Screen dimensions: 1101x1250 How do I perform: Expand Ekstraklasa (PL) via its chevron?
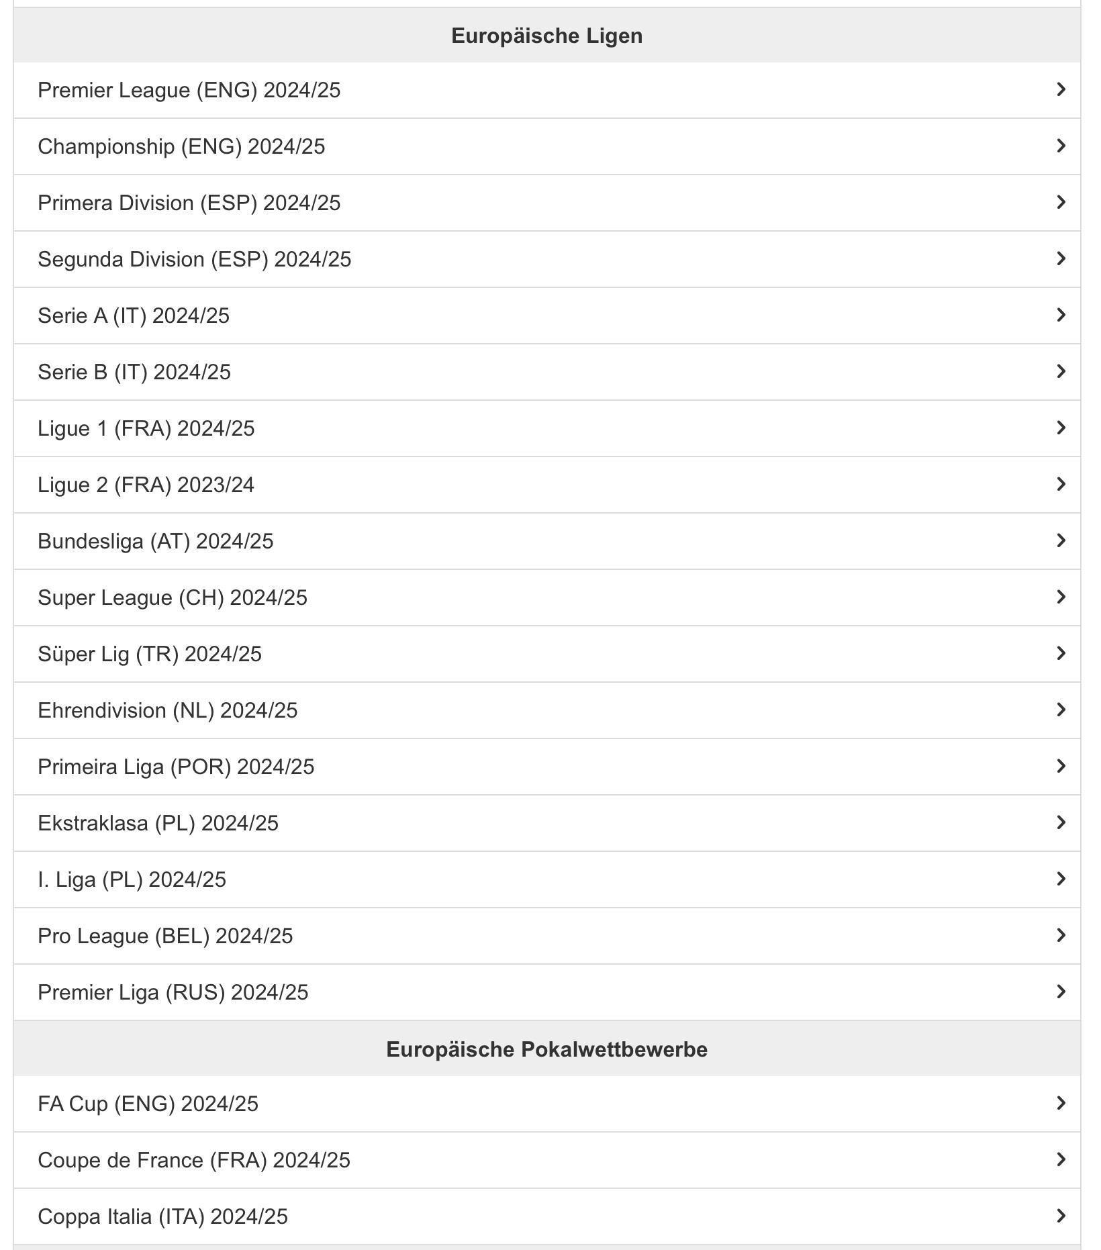pyautogui.click(x=1061, y=822)
